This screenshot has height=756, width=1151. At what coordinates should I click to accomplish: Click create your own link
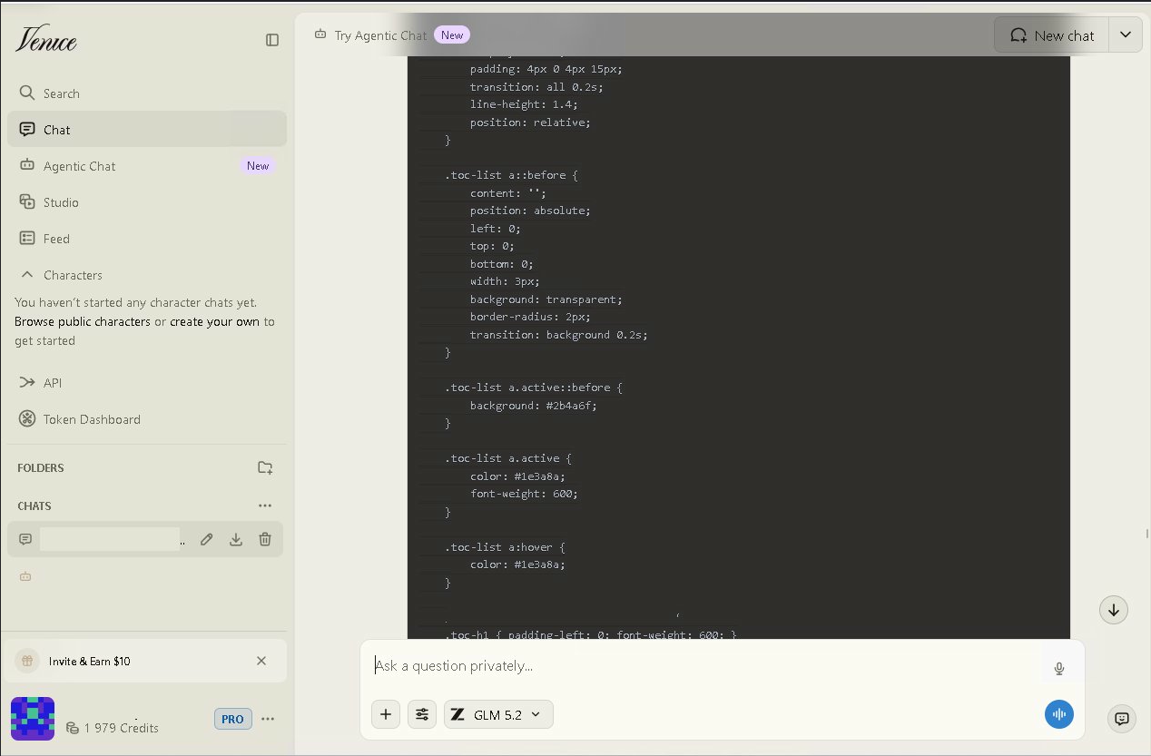coord(214,321)
